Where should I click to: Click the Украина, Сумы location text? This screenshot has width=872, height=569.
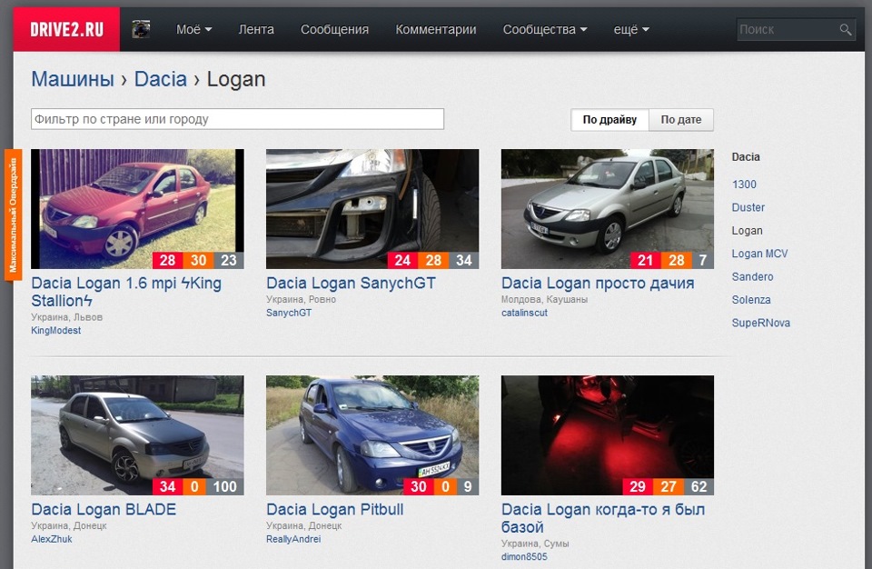click(535, 544)
